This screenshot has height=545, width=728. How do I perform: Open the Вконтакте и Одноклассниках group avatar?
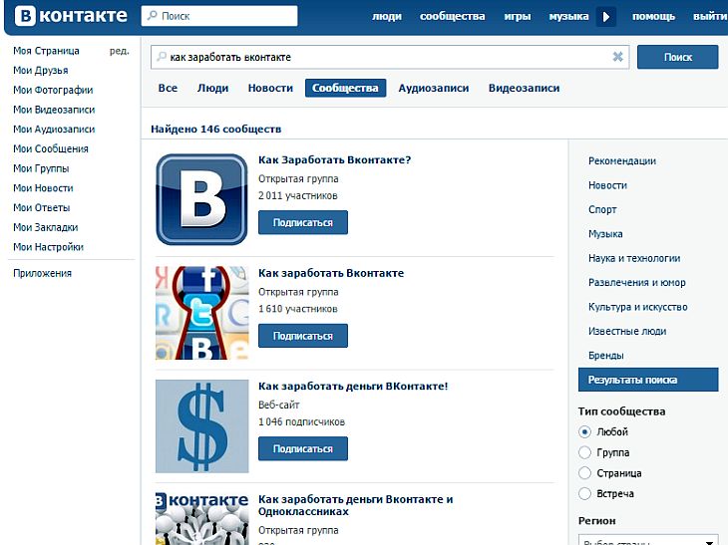point(202,518)
